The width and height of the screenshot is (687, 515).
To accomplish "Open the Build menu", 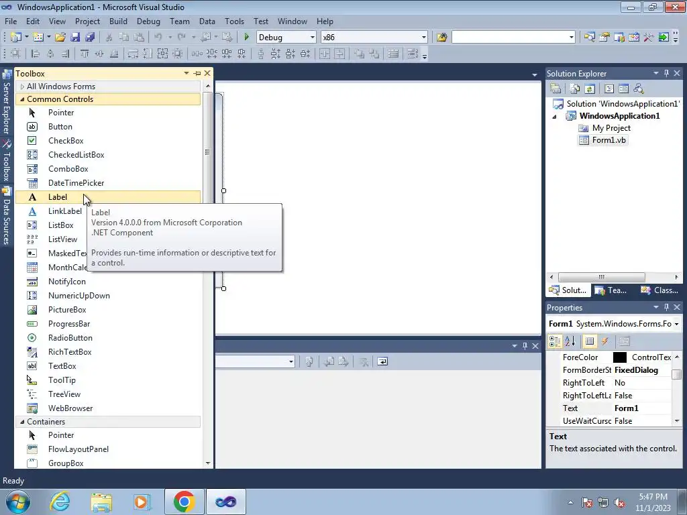I will (118, 21).
